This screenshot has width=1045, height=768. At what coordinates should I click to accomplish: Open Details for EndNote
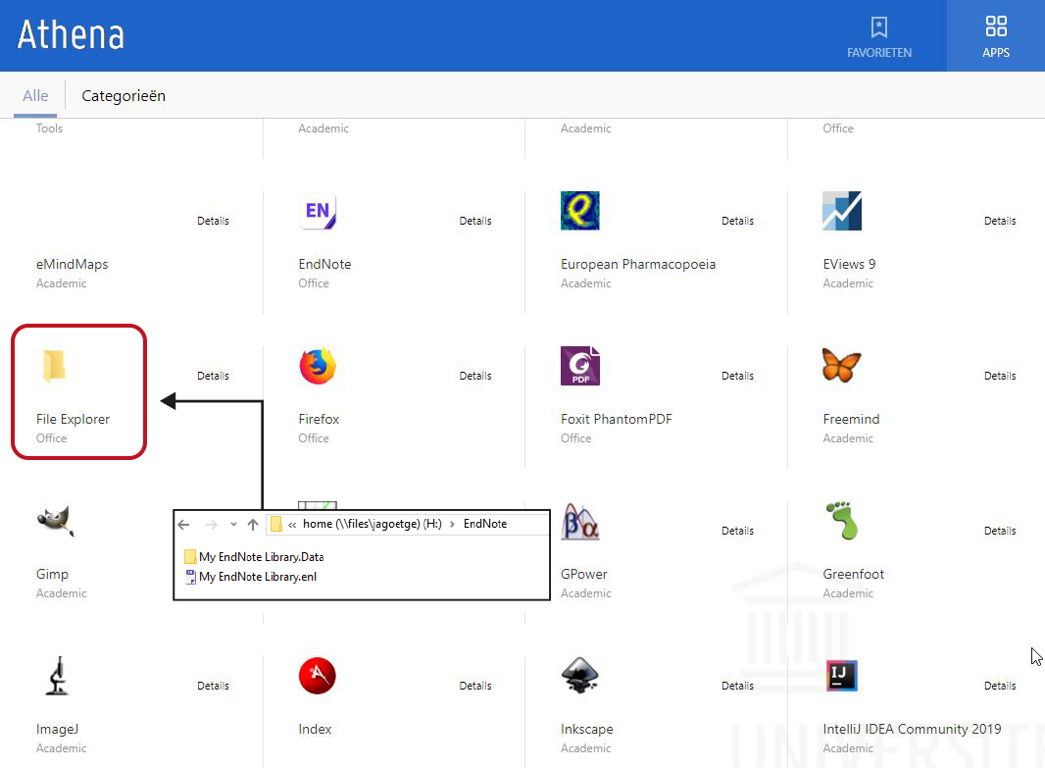pyautogui.click(x=475, y=221)
